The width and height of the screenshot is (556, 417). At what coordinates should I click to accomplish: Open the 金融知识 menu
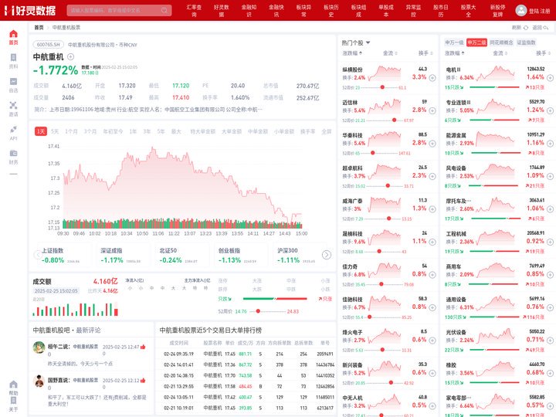click(x=249, y=11)
